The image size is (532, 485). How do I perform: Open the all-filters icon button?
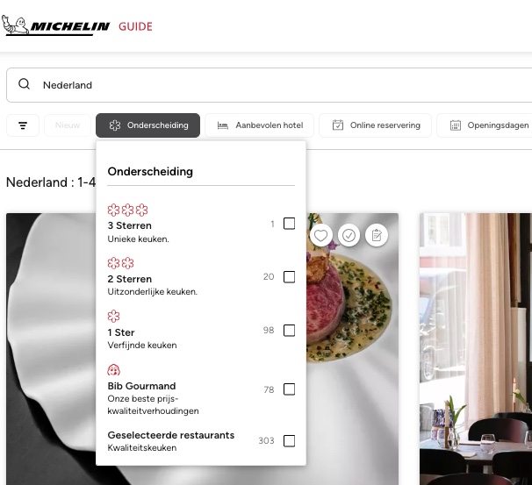[x=23, y=125]
